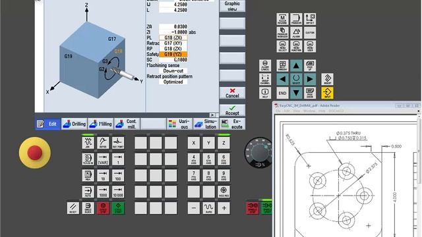Select the X axis key
This screenshot has height=237, width=422.
click(193, 143)
